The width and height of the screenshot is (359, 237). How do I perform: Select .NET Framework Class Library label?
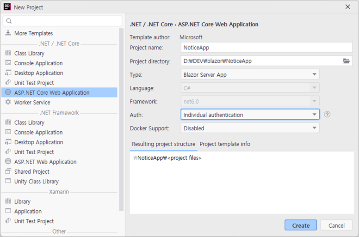29,122
